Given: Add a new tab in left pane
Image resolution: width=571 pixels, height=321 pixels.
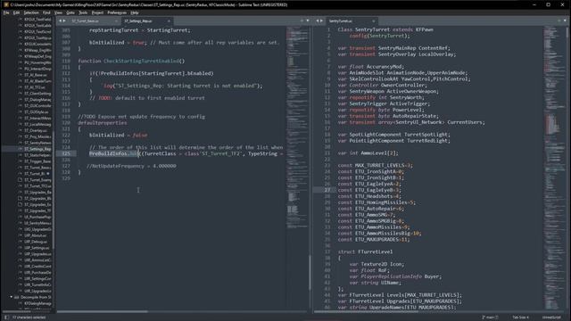Looking at the screenshot, I should [302, 21].
